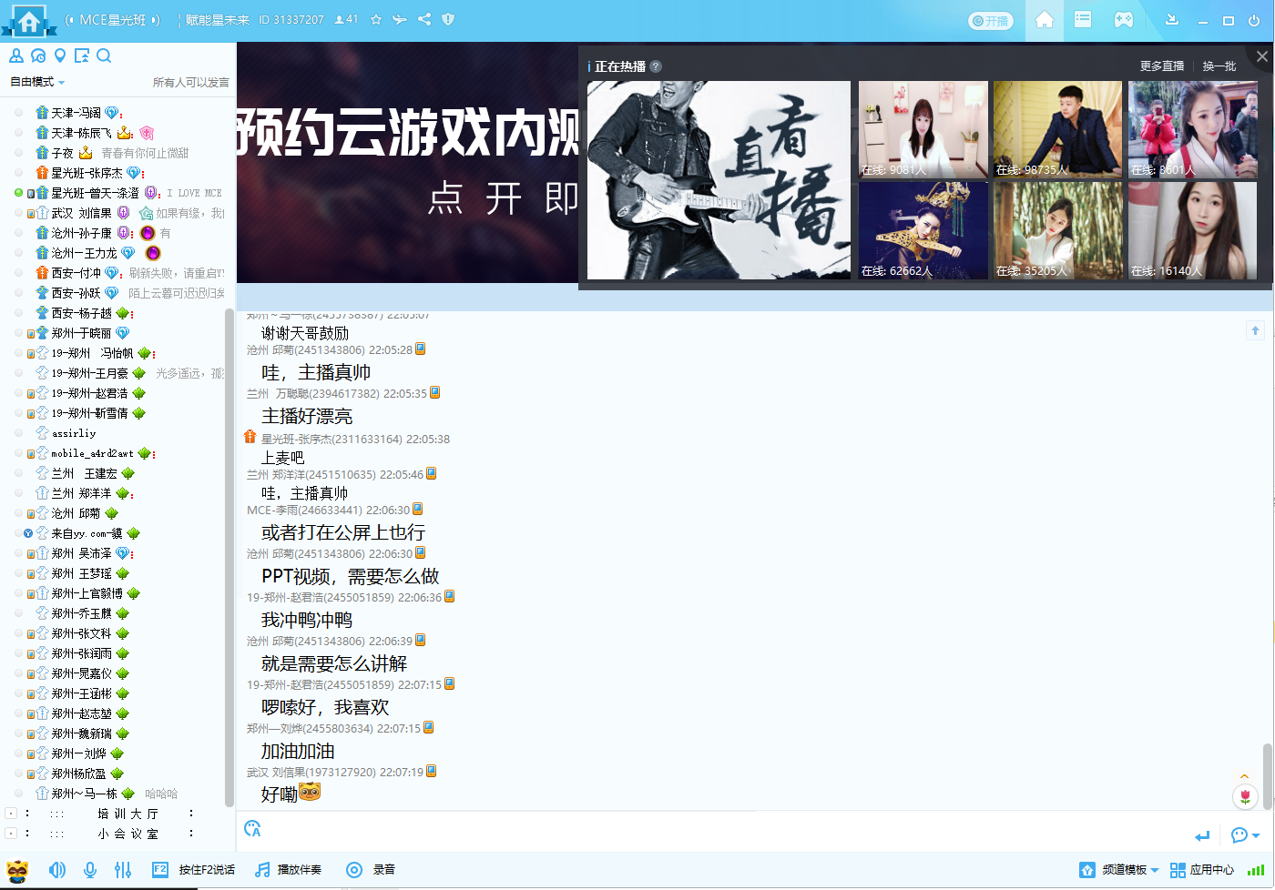Click the send enter-arrow icon
The height and width of the screenshot is (890, 1275).
point(1202,835)
